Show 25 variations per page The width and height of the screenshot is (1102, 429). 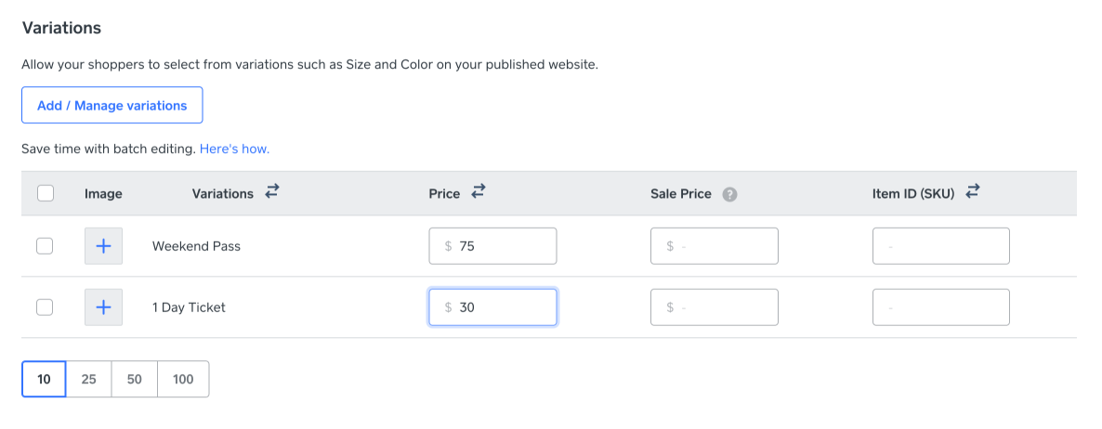click(x=88, y=379)
